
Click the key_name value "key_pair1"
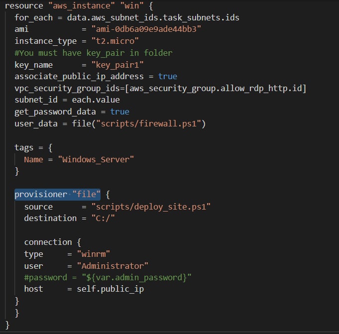point(117,65)
